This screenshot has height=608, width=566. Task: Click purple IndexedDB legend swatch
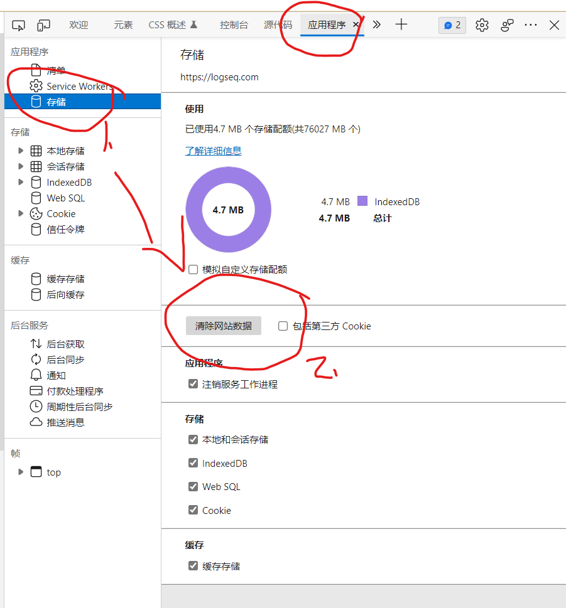pyautogui.click(x=362, y=201)
